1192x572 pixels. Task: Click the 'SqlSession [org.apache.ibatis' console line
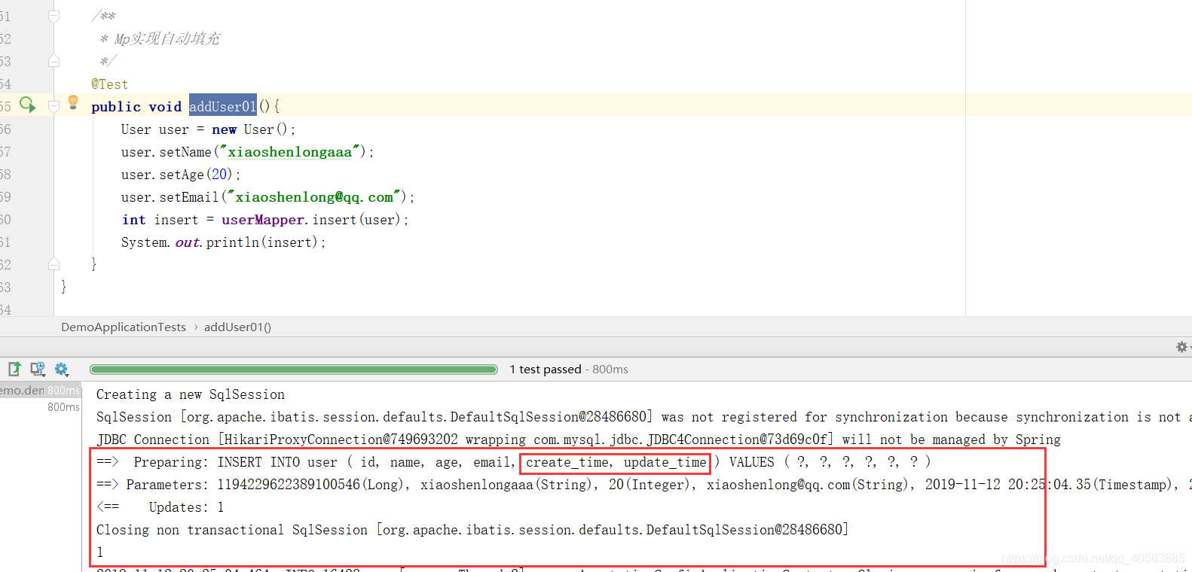coord(644,417)
